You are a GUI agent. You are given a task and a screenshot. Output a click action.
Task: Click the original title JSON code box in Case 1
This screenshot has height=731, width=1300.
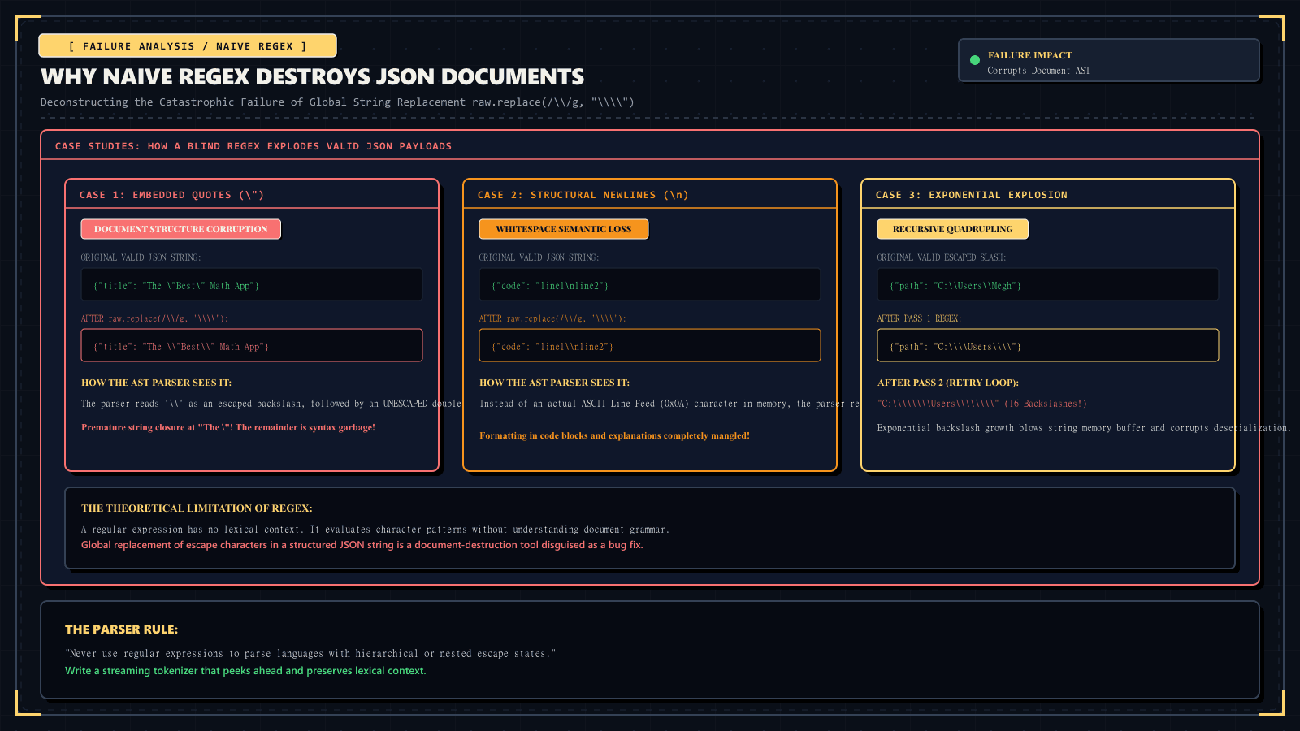pyautogui.click(x=252, y=285)
